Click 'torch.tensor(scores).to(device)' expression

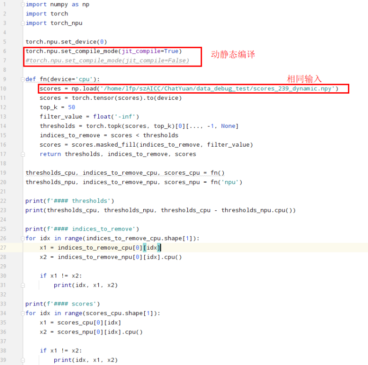pyautogui.click(x=127, y=98)
